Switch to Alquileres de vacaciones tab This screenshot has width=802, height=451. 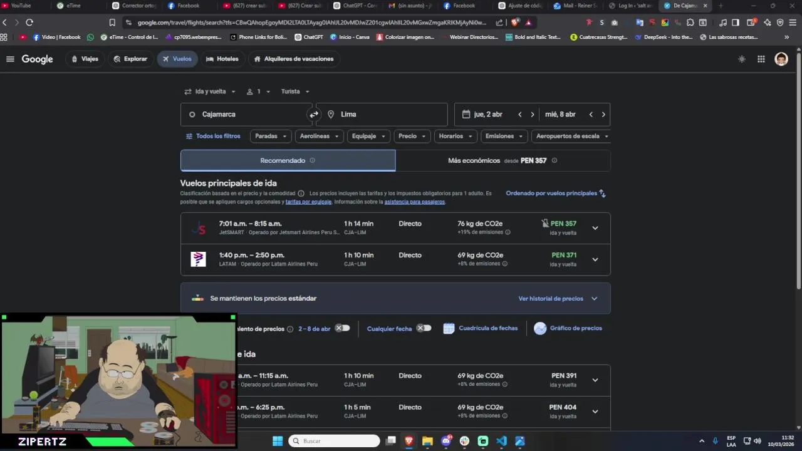293,59
